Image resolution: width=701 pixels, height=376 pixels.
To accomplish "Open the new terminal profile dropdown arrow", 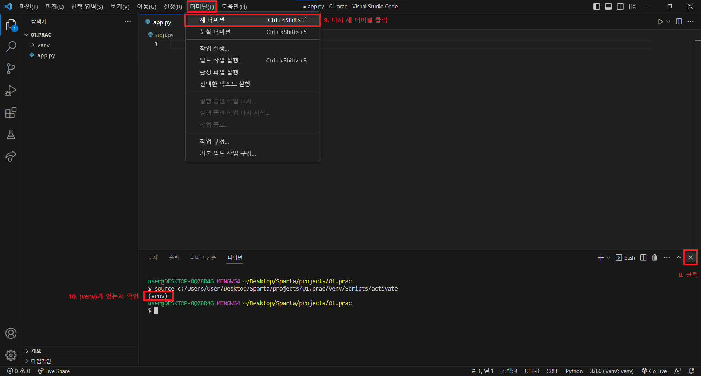I will pyautogui.click(x=608, y=258).
